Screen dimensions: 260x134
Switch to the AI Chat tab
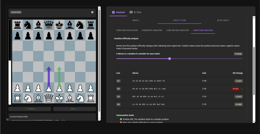pos(136,12)
